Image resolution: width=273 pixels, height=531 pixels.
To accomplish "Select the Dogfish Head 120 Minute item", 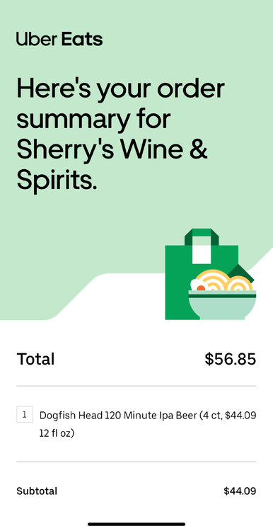I will (136, 423).
